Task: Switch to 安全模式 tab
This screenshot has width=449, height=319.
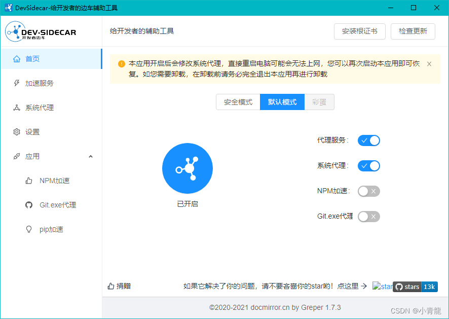Action: 238,102
